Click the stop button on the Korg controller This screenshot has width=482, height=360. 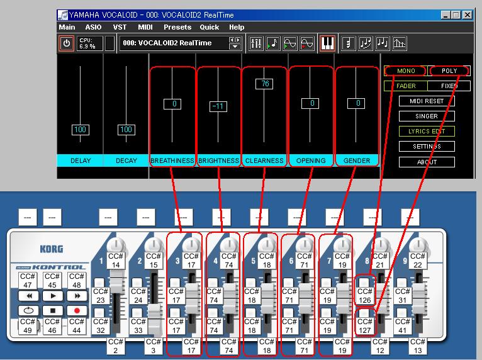pos(53,310)
